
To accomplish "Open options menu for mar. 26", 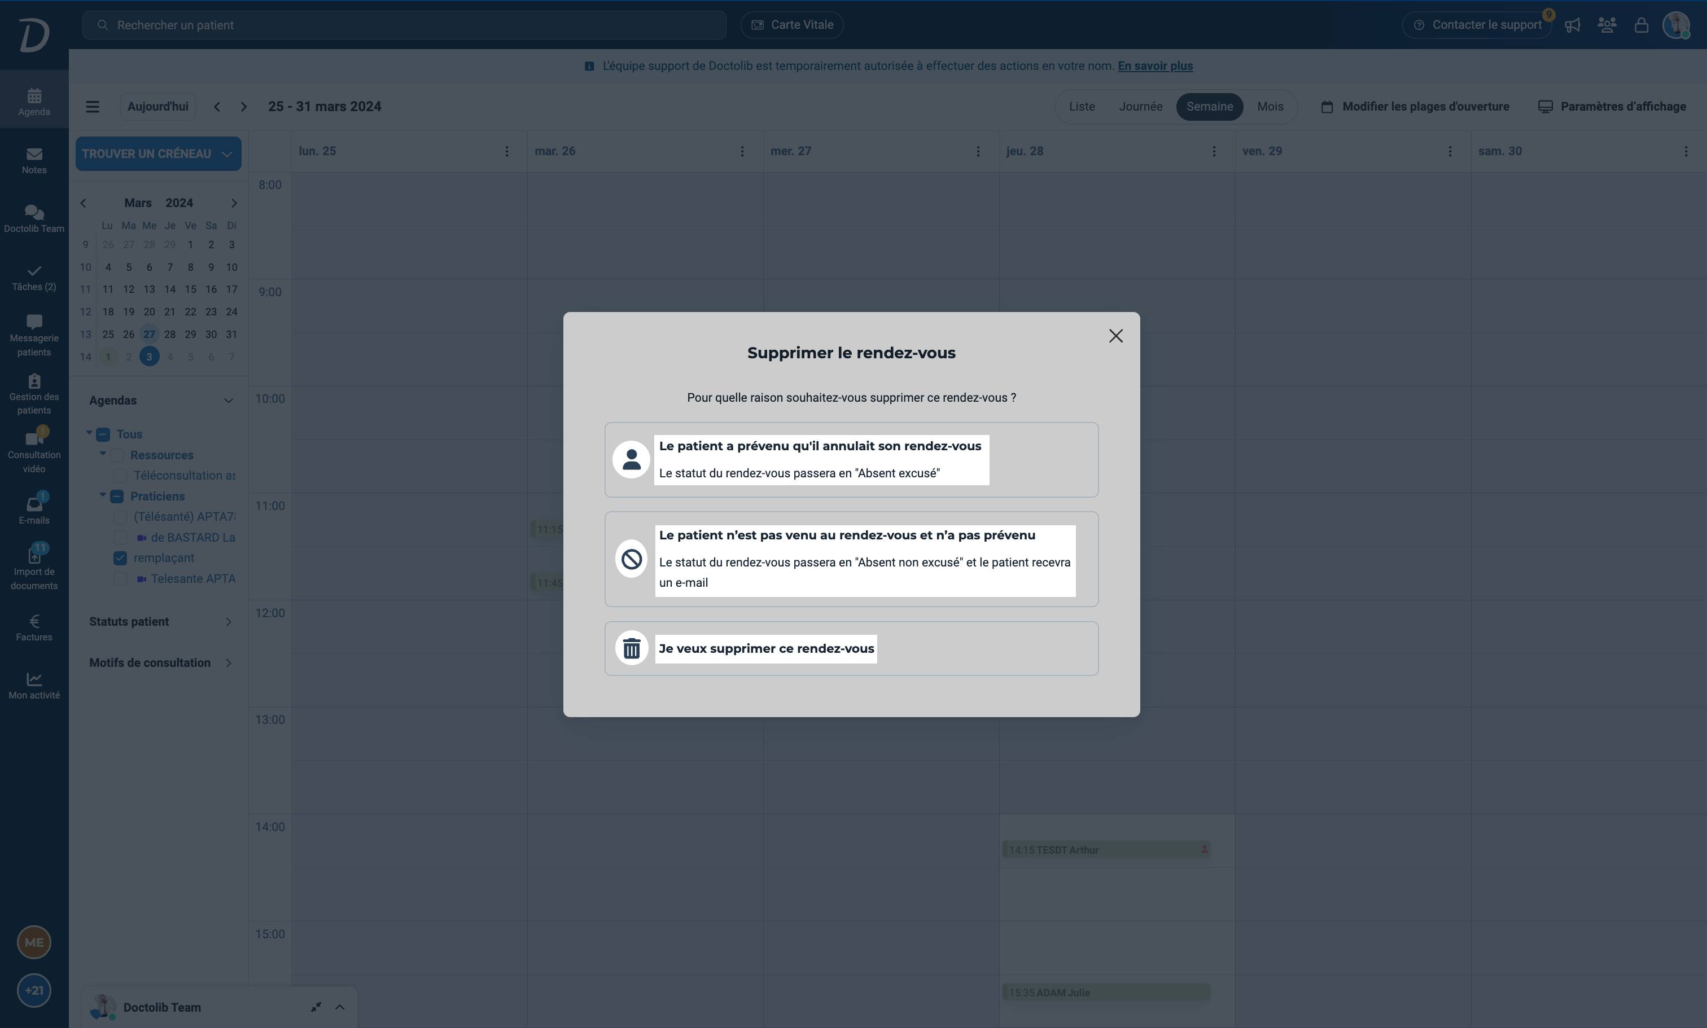I will (x=742, y=151).
